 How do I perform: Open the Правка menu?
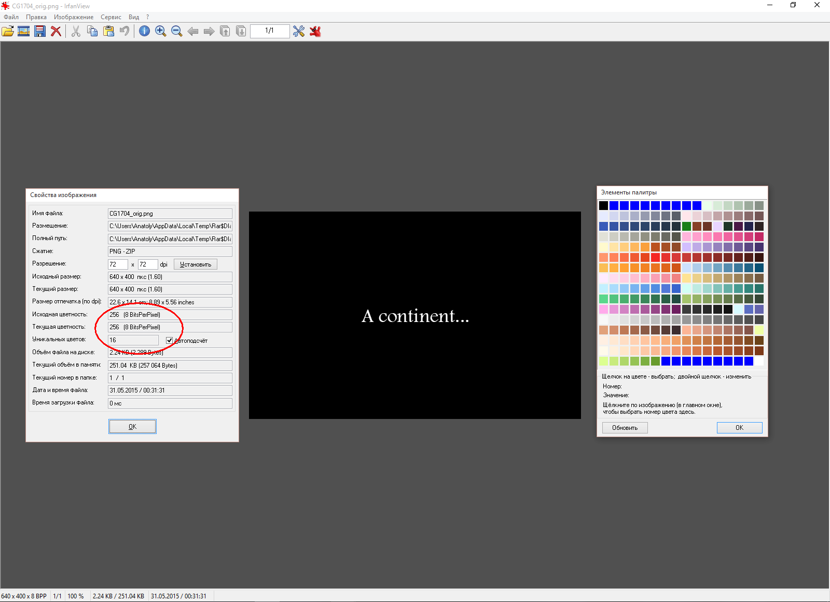click(x=36, y=17)
